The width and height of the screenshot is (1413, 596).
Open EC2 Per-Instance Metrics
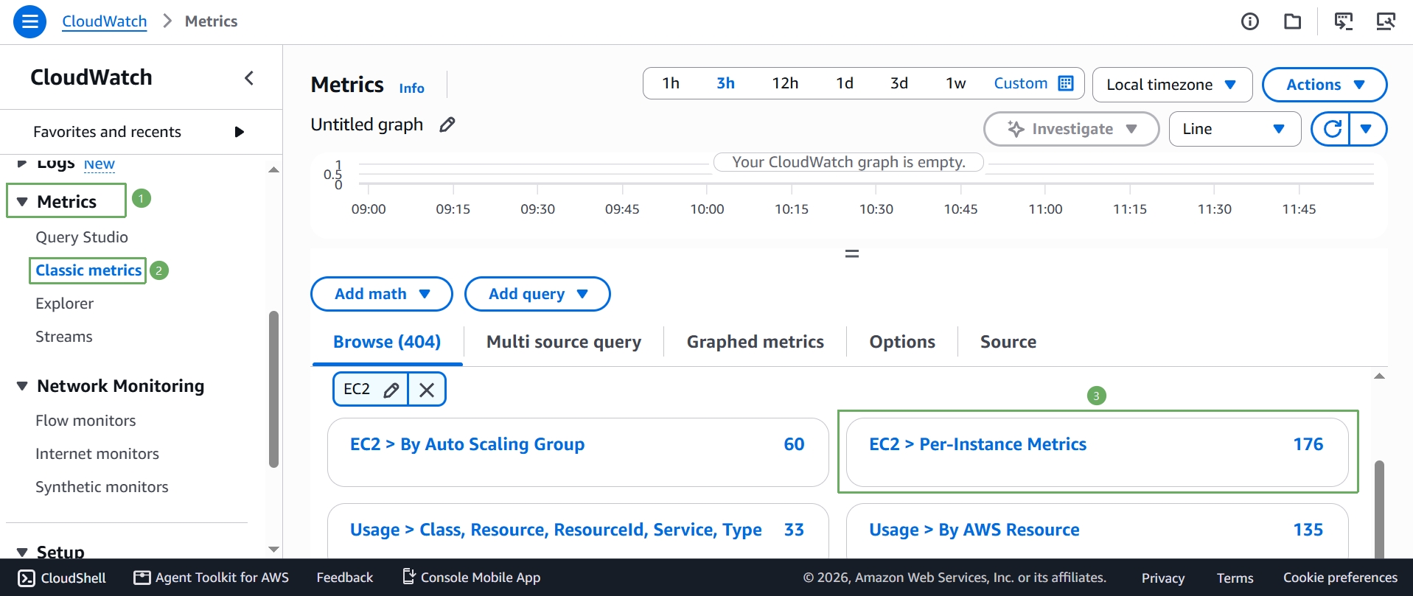[1097, 452]
